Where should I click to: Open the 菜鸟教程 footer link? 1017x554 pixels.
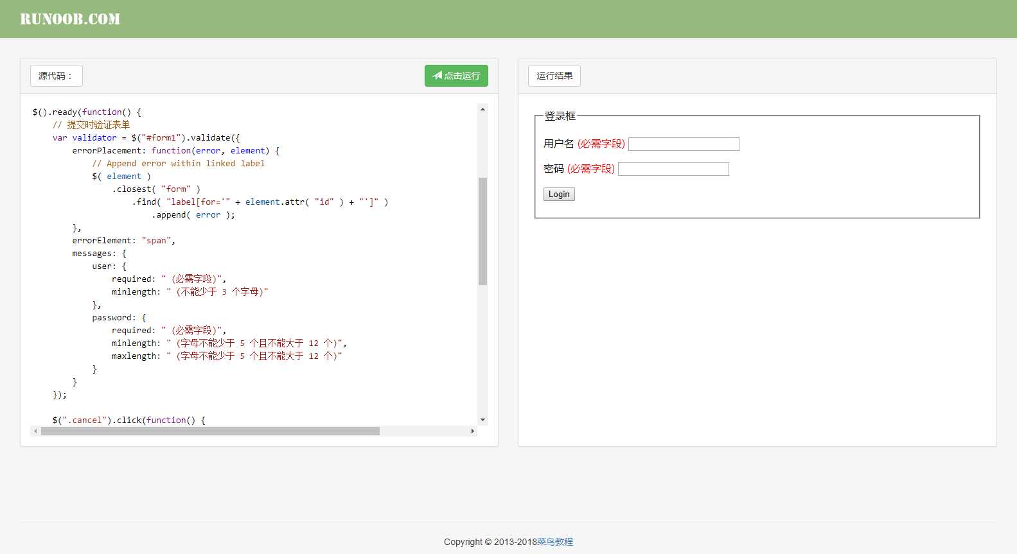click(x=555, y=542)
